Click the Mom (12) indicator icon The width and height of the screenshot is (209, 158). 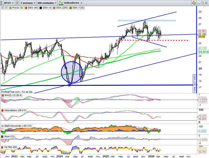(2, 136)
